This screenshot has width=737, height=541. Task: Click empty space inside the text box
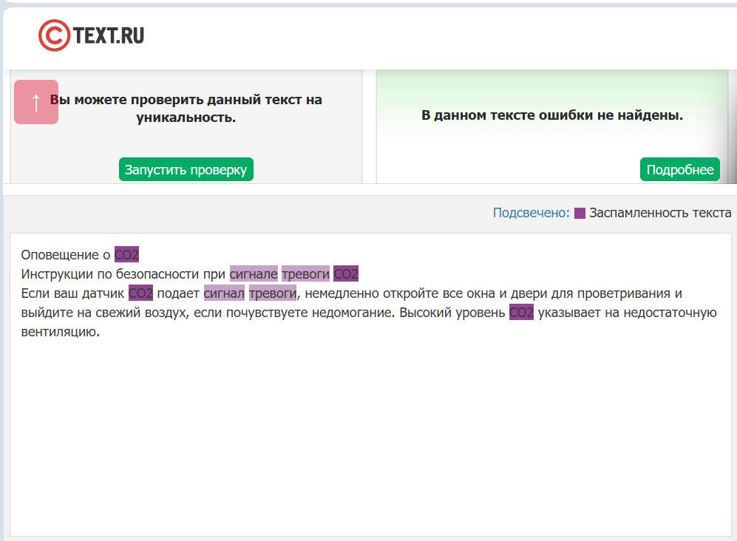[x=370, y=436]
